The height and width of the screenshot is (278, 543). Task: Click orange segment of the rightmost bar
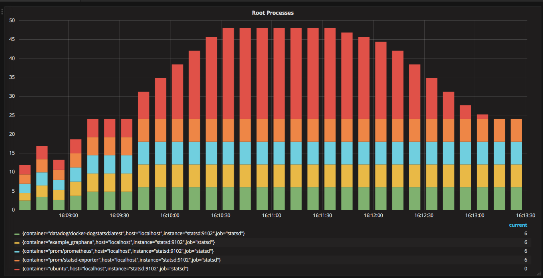(x=516, y=130)
